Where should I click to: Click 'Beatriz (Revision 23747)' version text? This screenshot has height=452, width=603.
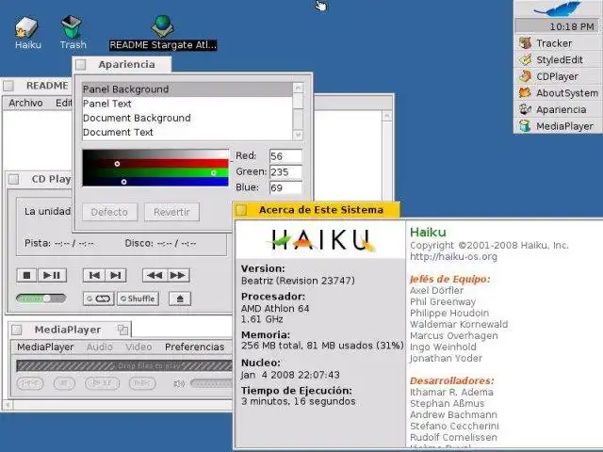click(x=298, y=281)
